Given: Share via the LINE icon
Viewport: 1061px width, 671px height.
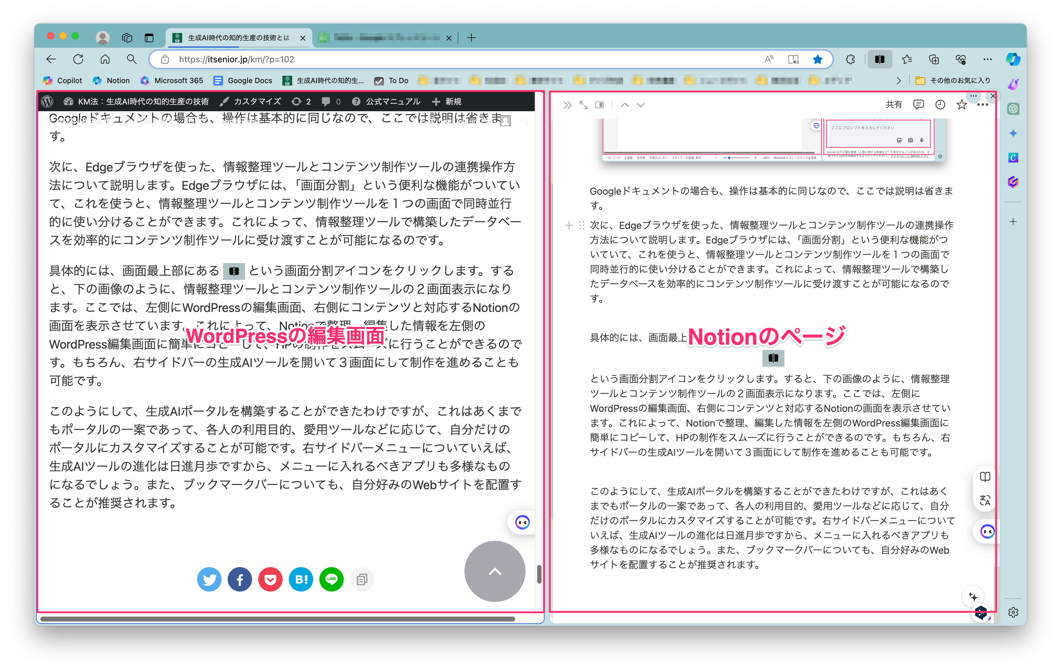Looking at the screenshot, I should pyautogui.click(x=331, y=579).
